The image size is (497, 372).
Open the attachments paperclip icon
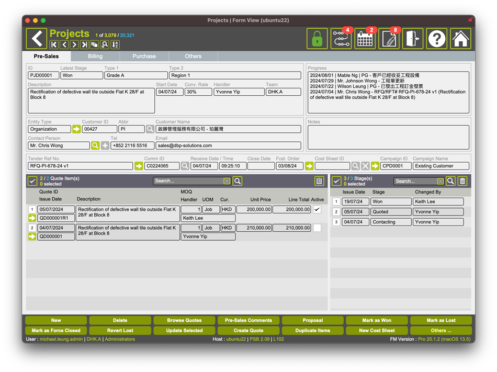[389, 39]
